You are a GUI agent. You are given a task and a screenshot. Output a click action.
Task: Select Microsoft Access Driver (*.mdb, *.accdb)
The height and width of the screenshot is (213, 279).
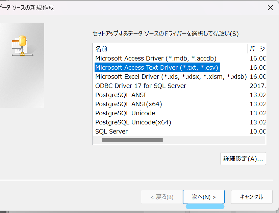pos(156,58)
